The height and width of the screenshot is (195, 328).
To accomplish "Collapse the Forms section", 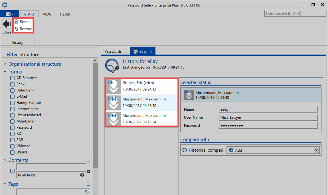I will click(5, 72).
